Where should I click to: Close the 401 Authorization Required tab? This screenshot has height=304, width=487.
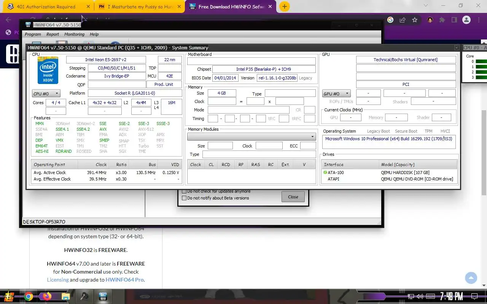coord(88,6)
